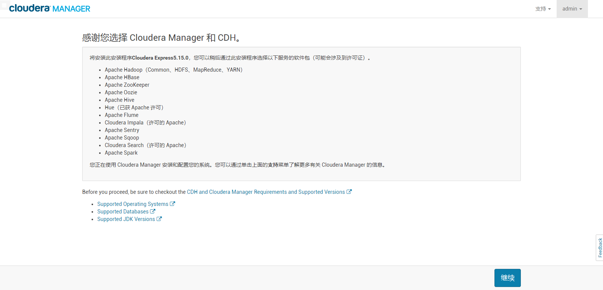Click the 继续 continue button

[507, 278]
